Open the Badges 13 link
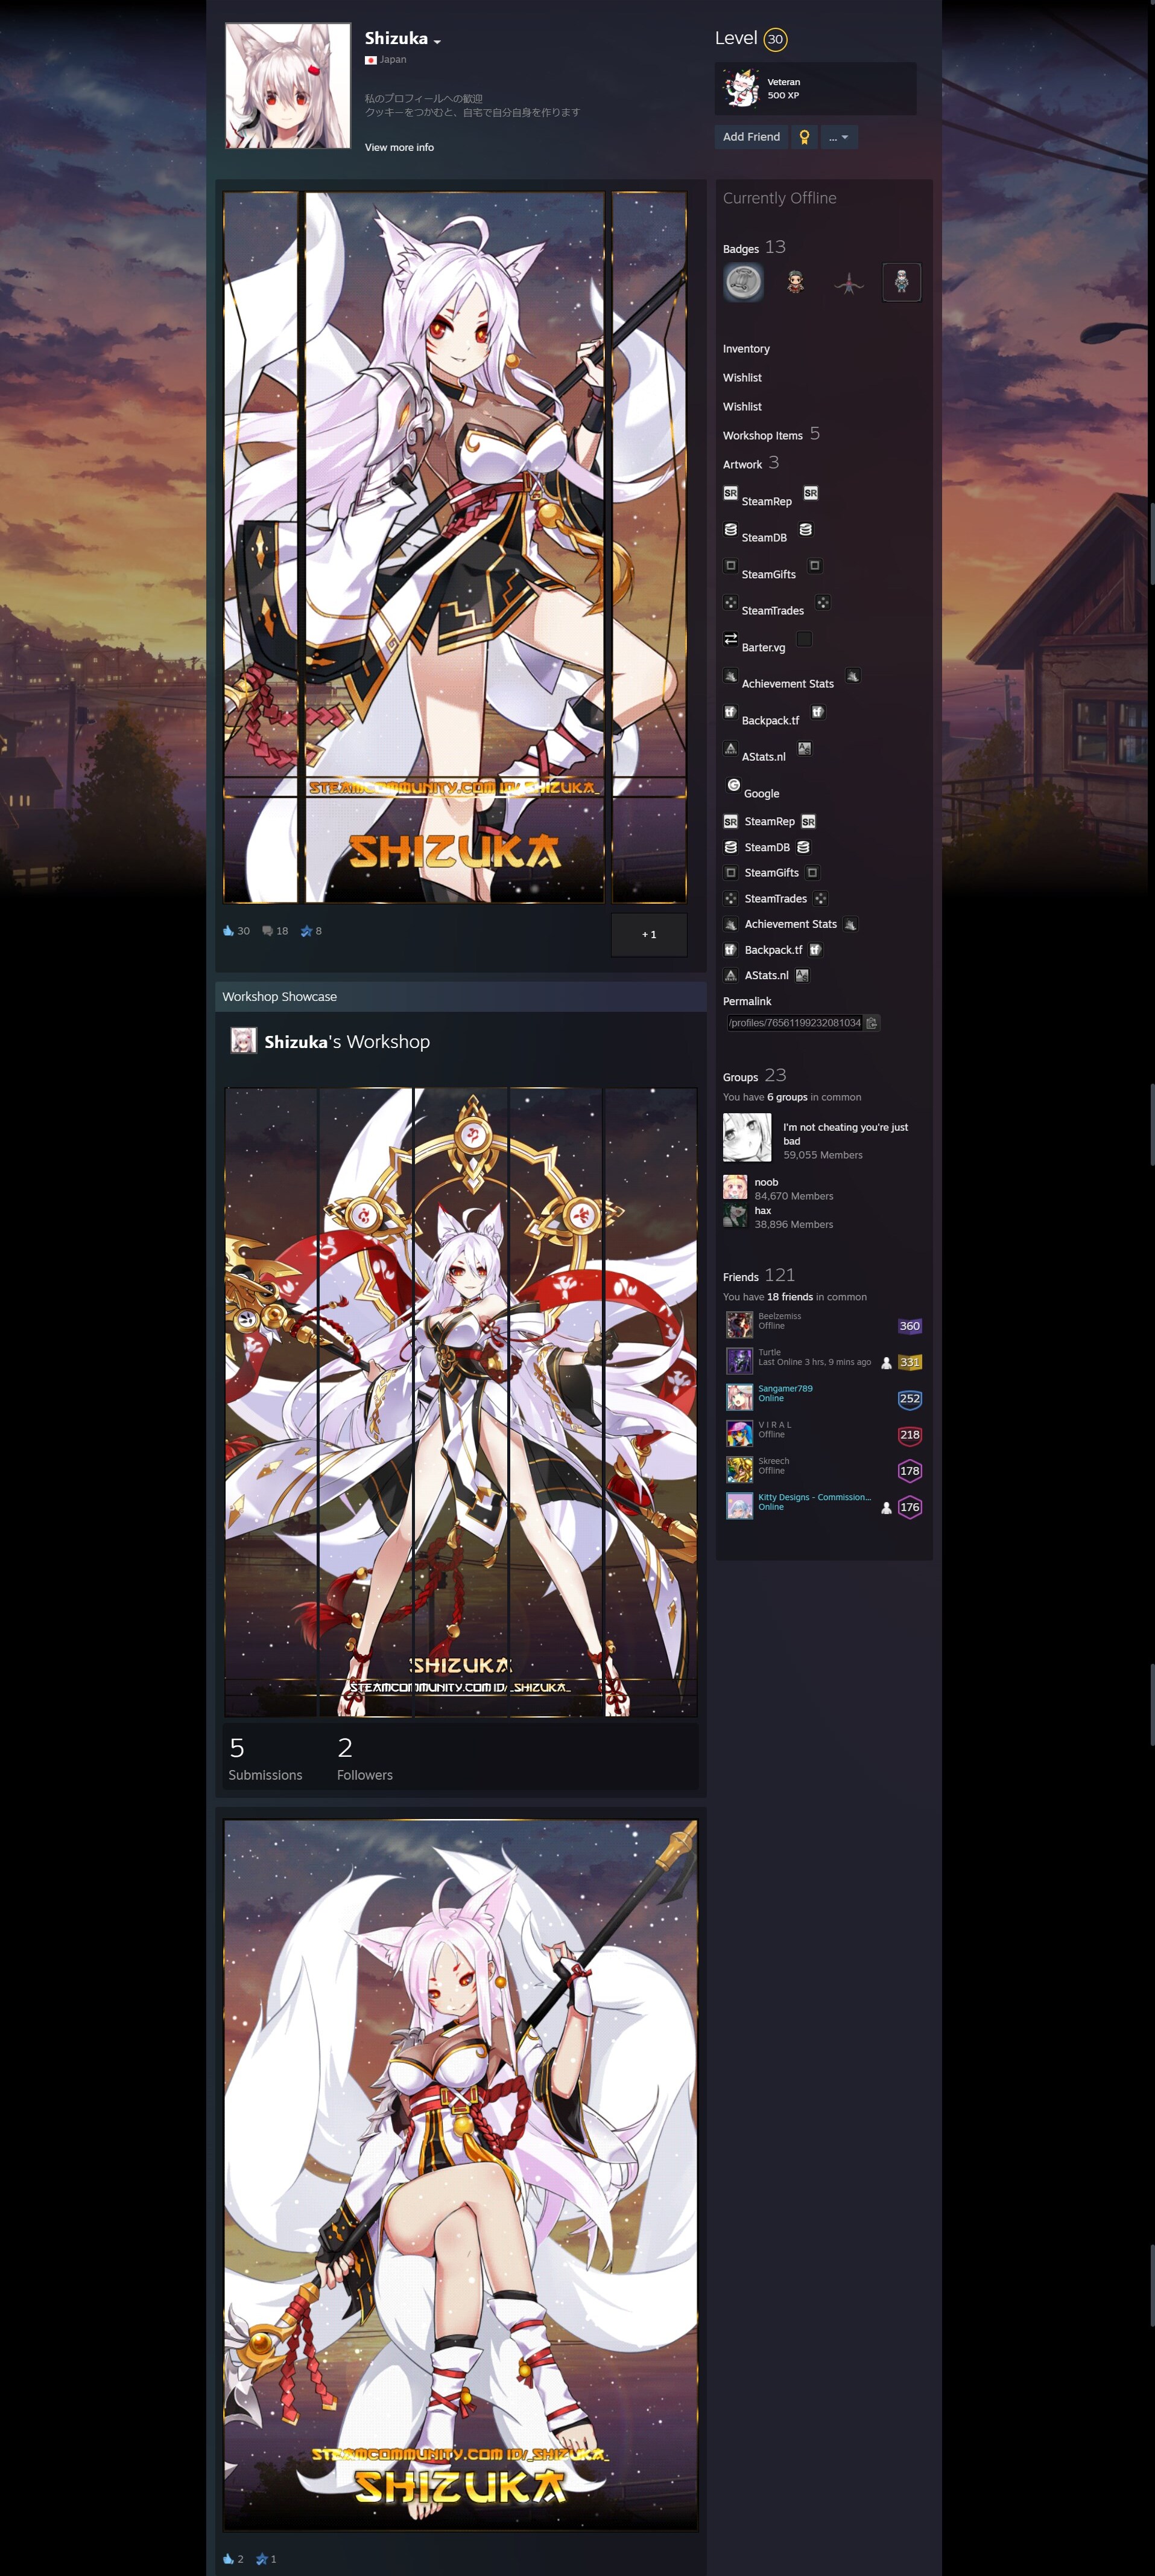1155x2576 pixels. click(755, 247)
